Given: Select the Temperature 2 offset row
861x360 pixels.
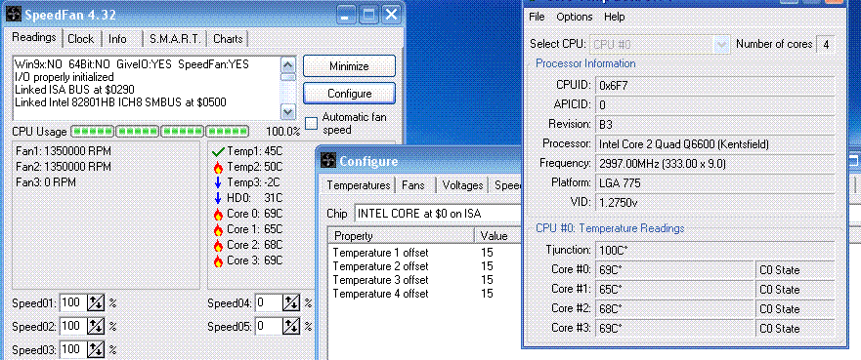Looking at the screenshot, I should [424, 266].
